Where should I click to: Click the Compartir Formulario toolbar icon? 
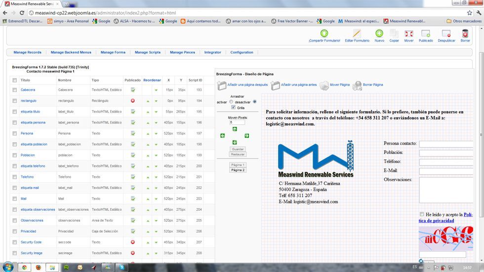click(324, 33)
